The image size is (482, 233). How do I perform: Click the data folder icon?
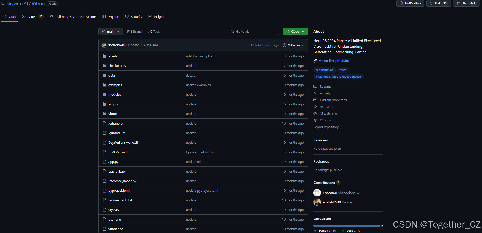click(104, 76)
